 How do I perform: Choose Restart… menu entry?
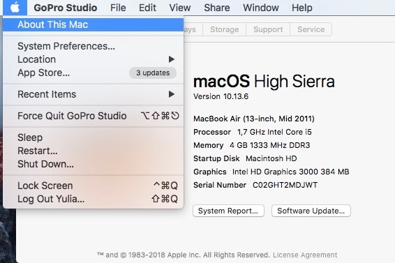pos(94,151)
